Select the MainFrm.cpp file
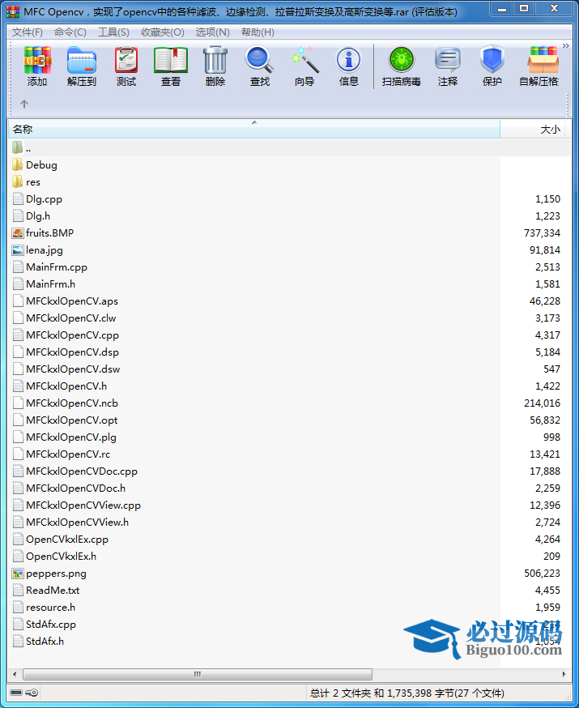 click(57, 267)
